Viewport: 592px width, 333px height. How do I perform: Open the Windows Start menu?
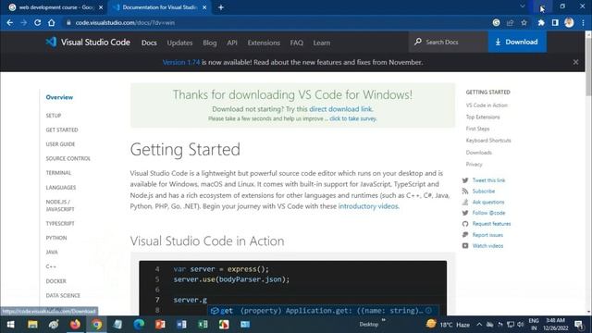[x=10, y=325]
